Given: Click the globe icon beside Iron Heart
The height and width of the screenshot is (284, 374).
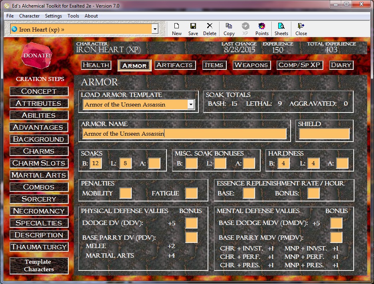Looking at the screenshot, I should point(14,30).
